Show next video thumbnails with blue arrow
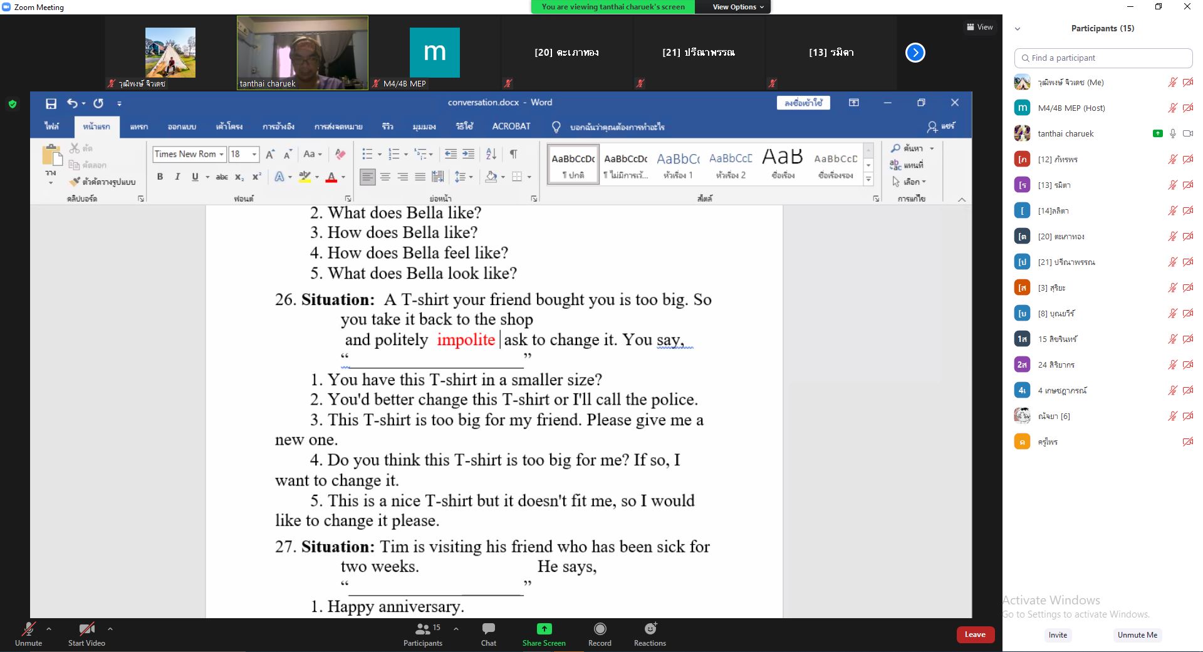The height and width of the screenshot is (652, 1203). pyautogui.click(x=915, y=53)
